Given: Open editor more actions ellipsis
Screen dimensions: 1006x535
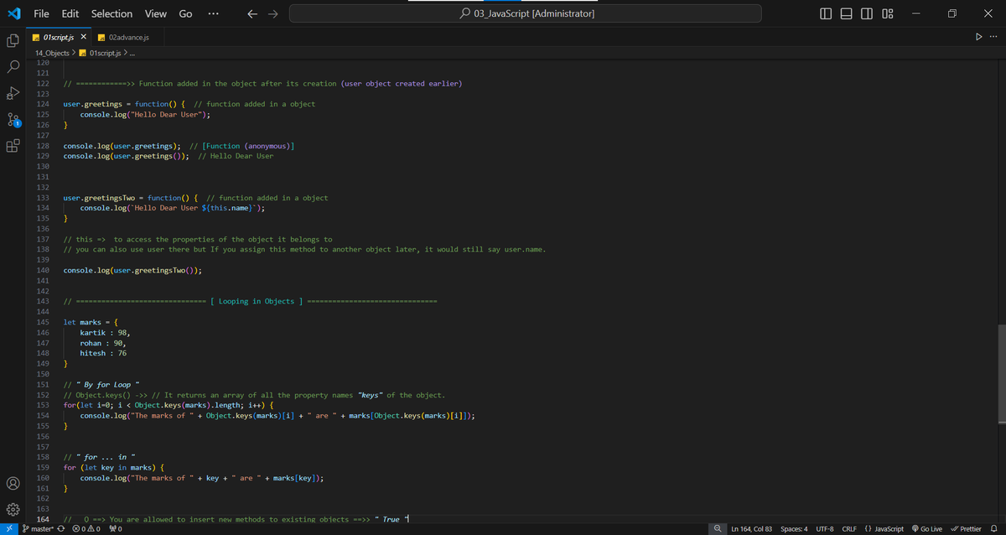Looking at the screenshot, I should pos(993,37).
